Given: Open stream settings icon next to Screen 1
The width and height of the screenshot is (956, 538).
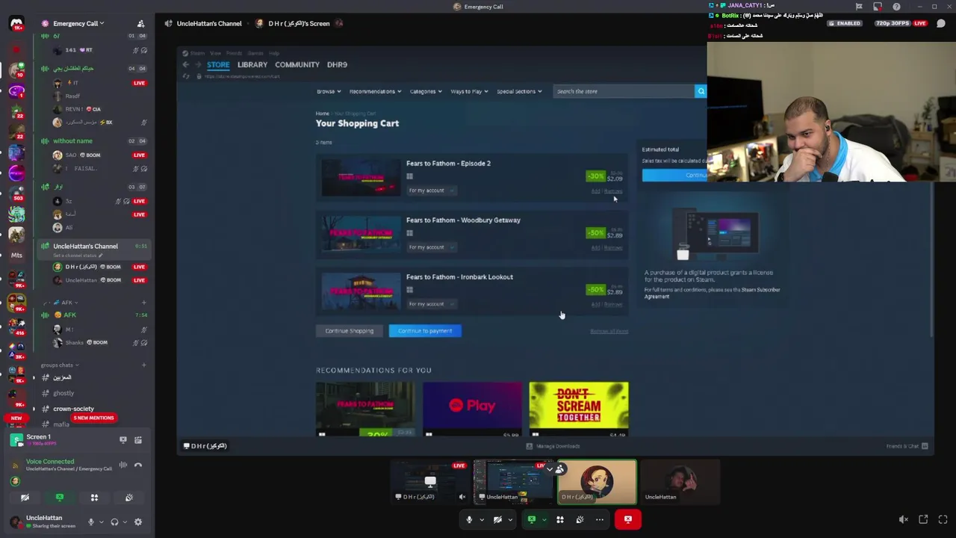Looking at the screenshot, I should pos(138,440).
